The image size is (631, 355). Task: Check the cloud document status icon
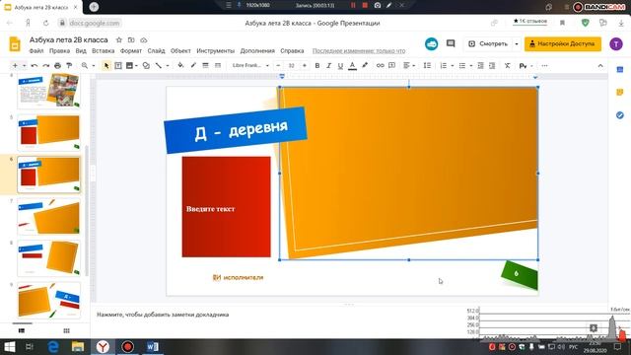point(144,39)
